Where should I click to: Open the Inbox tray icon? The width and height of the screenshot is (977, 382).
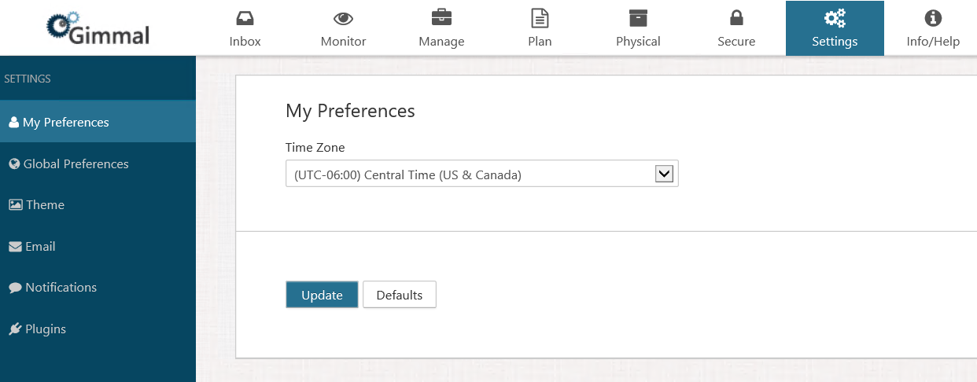pyautogui.click(x=245, y=18)
